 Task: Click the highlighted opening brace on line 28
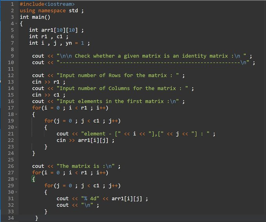point(33,179)
